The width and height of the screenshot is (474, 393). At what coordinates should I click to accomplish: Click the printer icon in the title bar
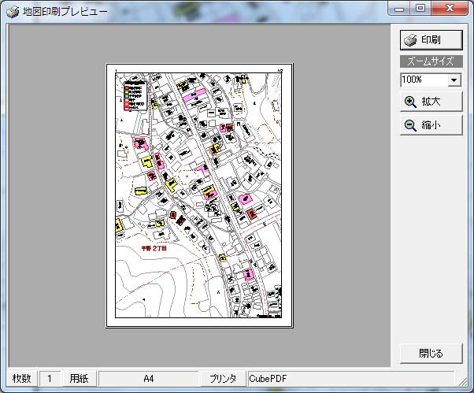click(13, 10)
